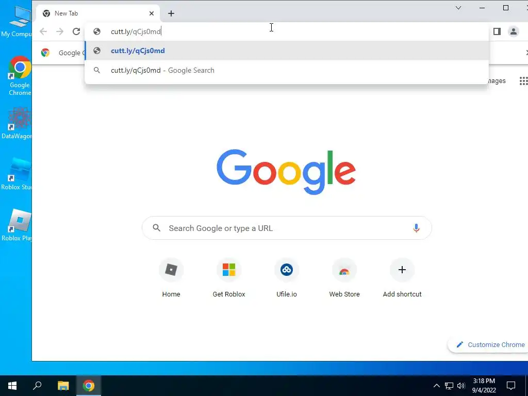Screen dimensions: 528x396
Task: Open the Home shortcut tile
Action: point(171,278)
